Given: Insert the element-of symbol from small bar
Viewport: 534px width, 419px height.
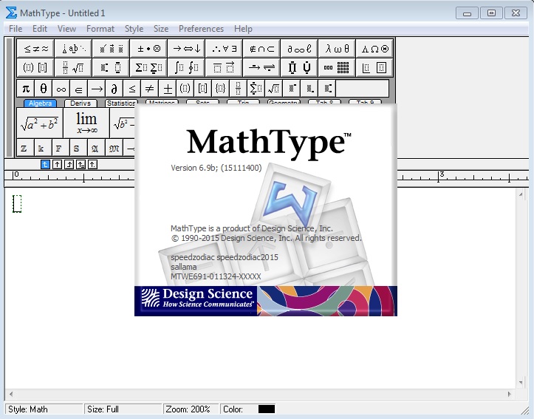Looking at the screenshot, I should 79,89.
